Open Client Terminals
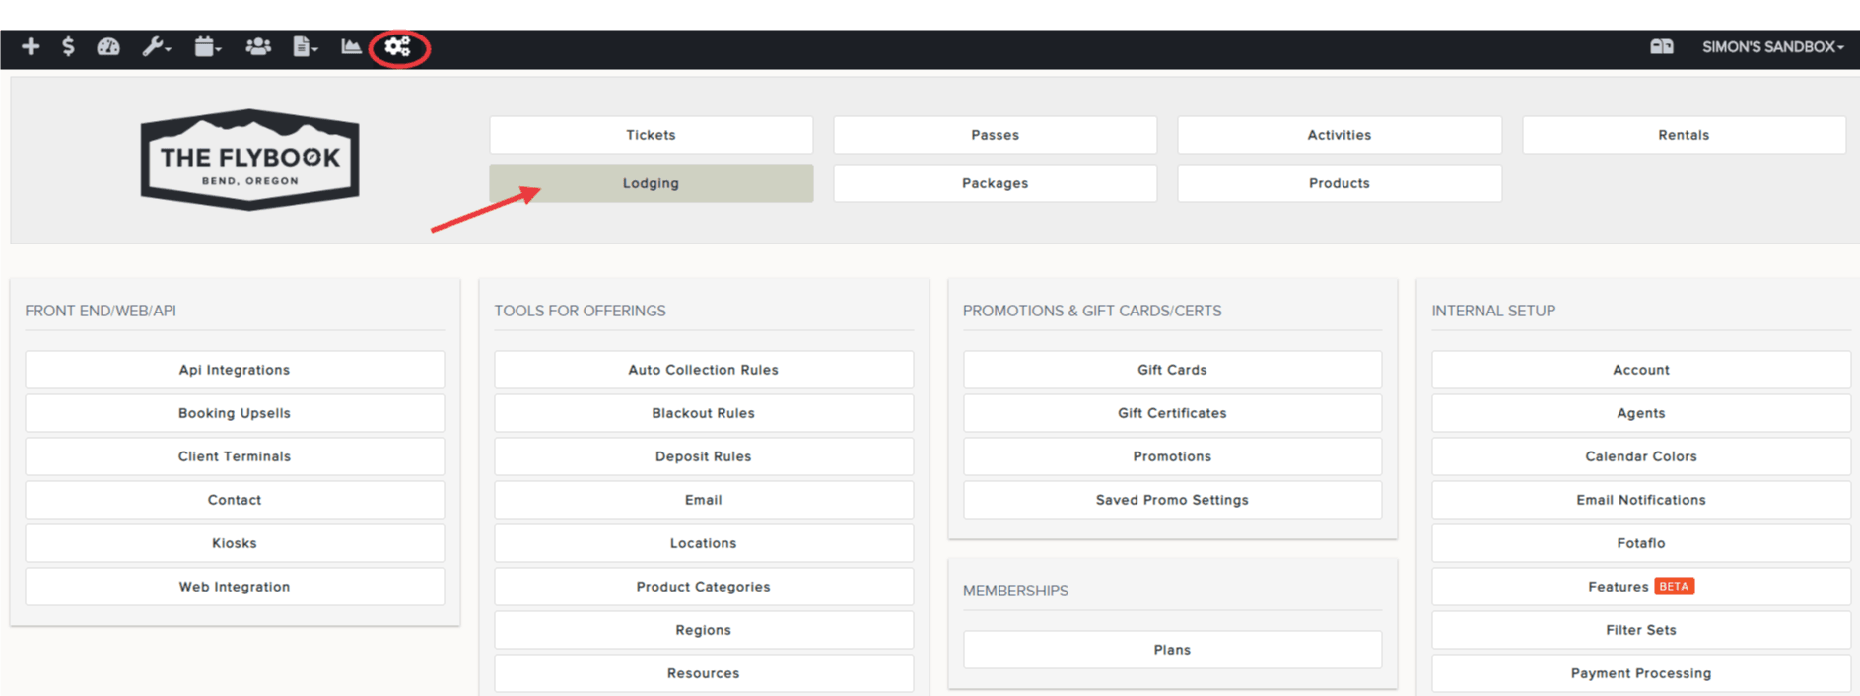1860x696 pixels. click(x=235, y=456)
